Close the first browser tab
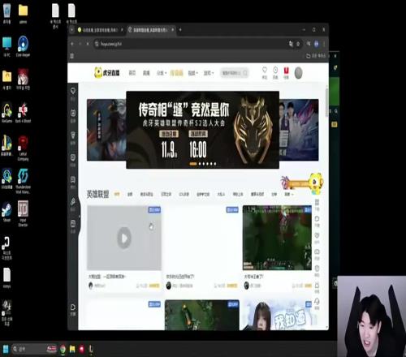 (122, 30)
